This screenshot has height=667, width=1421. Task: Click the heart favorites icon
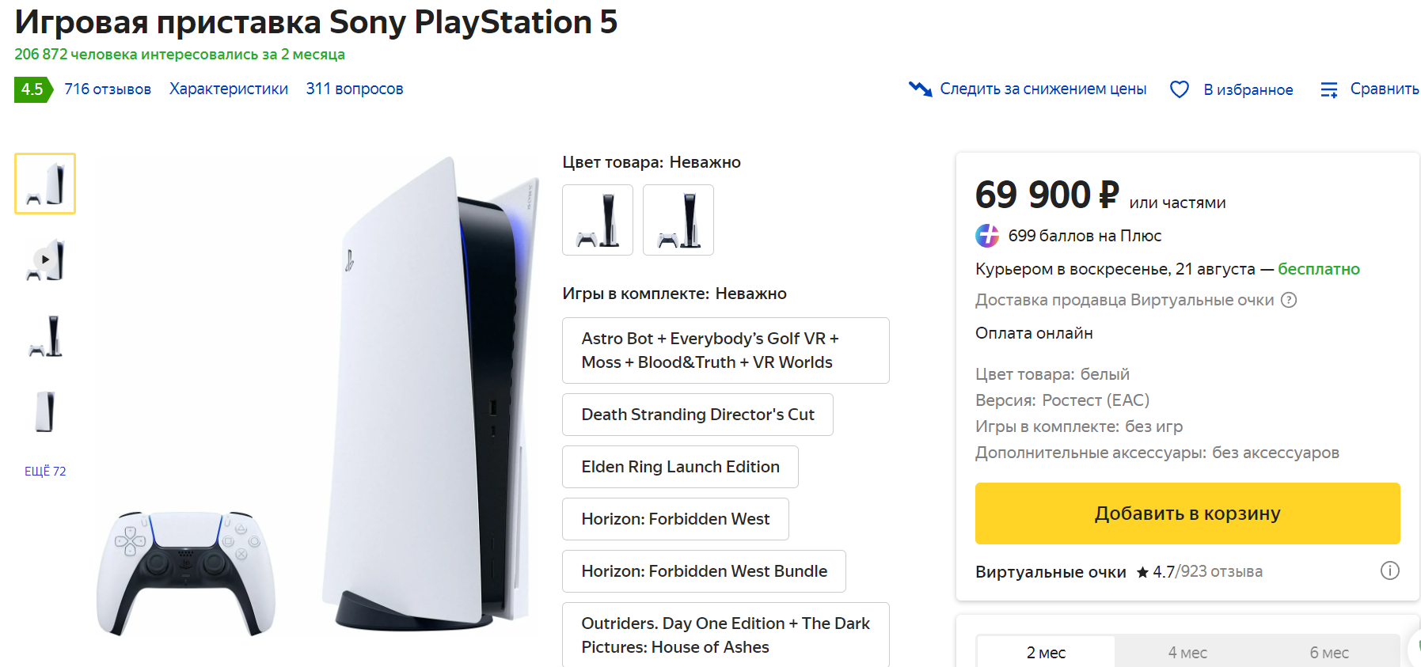coord(1179,89)
